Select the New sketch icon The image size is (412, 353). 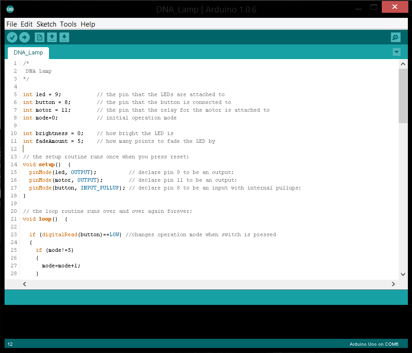point(39,37)
